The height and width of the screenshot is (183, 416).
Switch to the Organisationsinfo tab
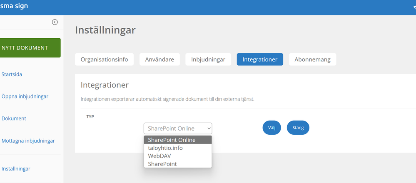click(104, 59)
